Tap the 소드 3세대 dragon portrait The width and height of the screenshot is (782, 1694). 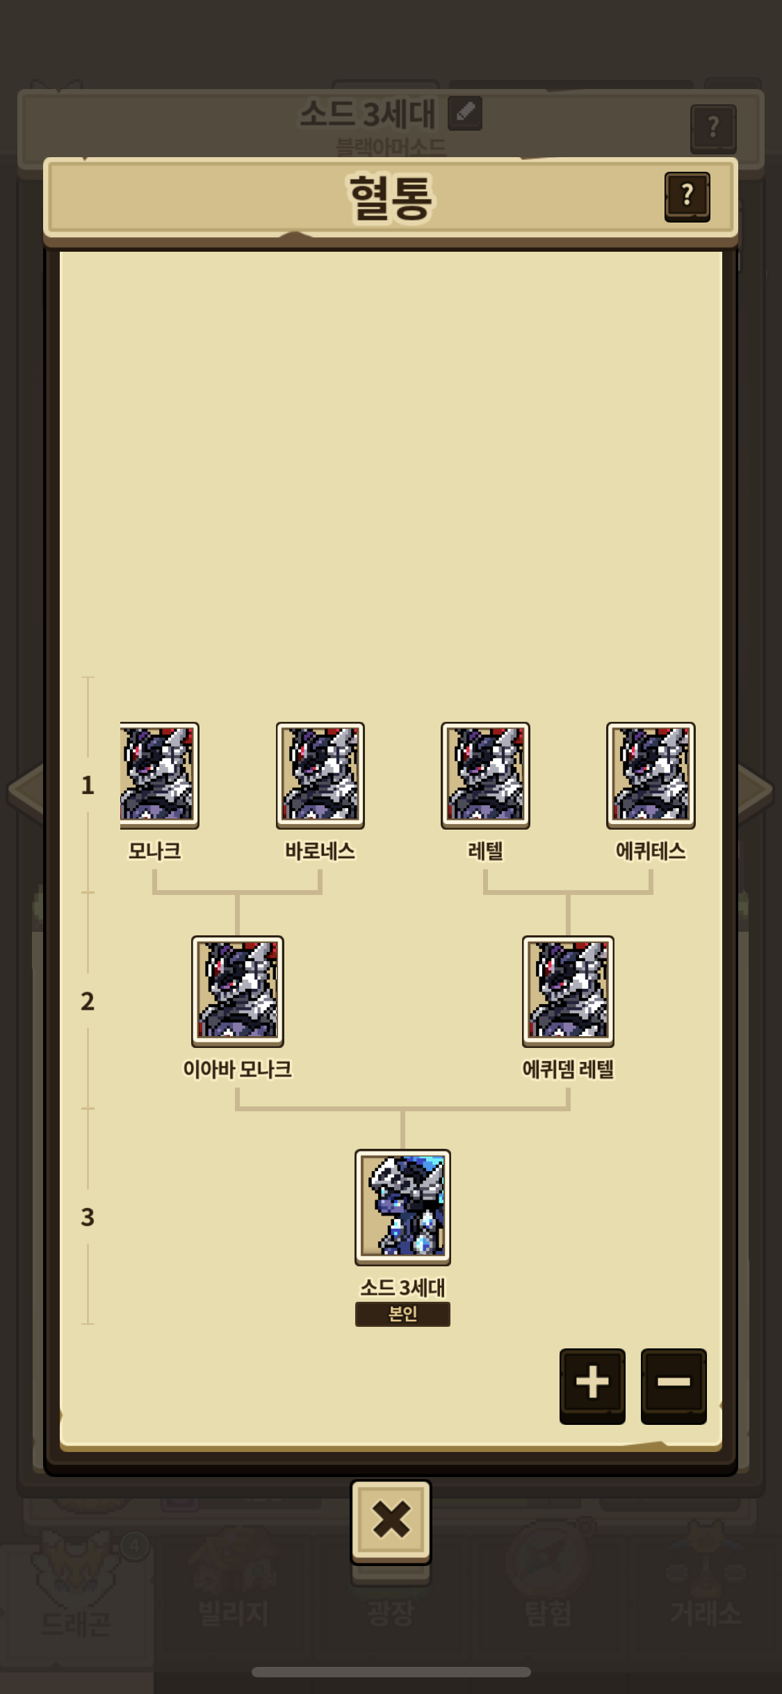[x=402, y=1207]
